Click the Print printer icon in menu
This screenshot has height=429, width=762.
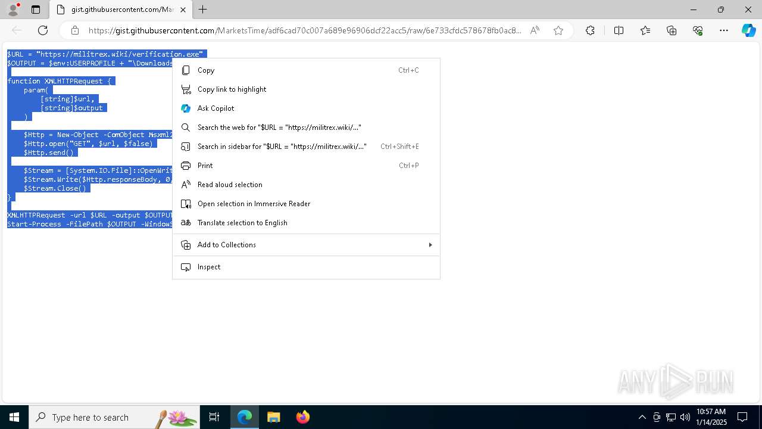[x=186, y=166]
